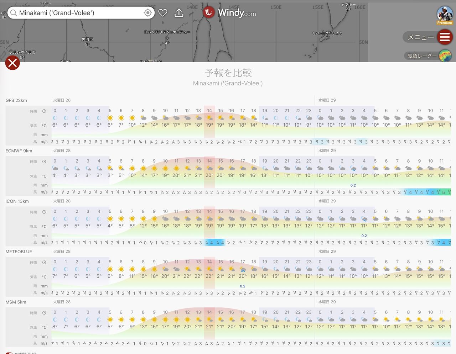Image resolution: width=456 pixels, height=354 pixels.
Task: Click the clock icon in the MSM 5km row
Action: coord(44,313)
